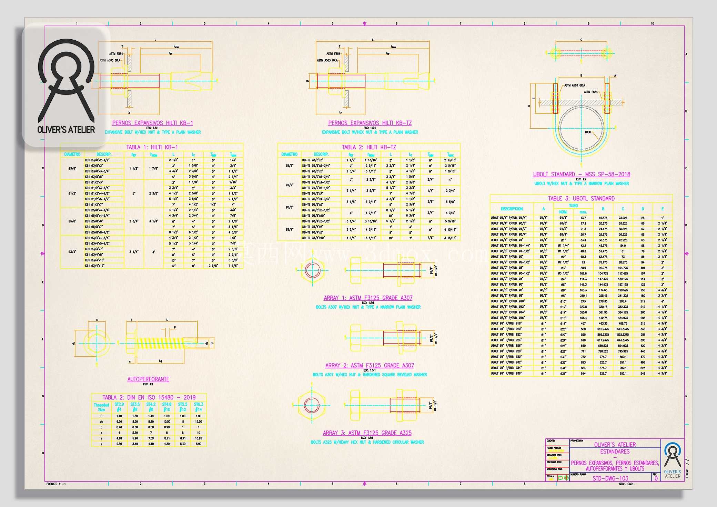Click the DIAMETRO header in Tabla 2 HILTI KB-TZ
717x507 pixels.
click(x=290, y=154)
